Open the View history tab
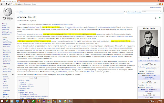Viewport: 164px width, 103px height. coord(138,12)
